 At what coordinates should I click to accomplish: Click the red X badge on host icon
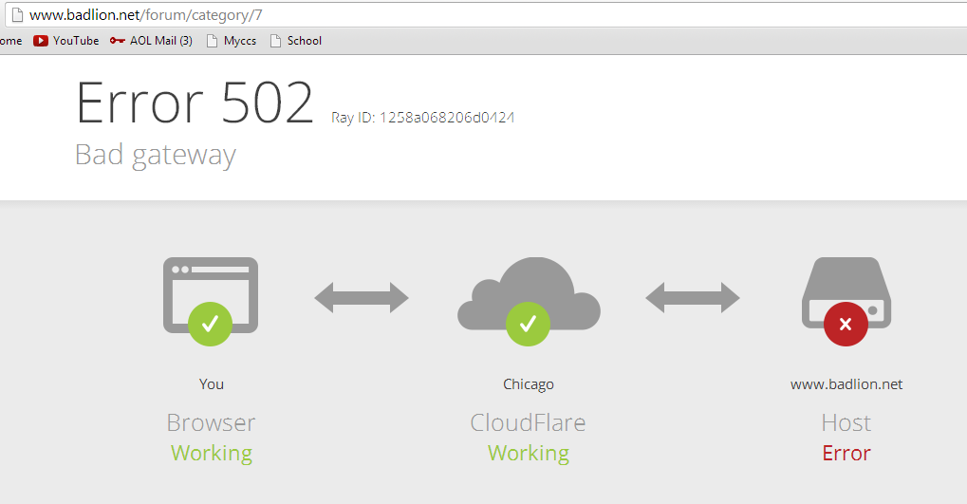click(x=846, y=324)
